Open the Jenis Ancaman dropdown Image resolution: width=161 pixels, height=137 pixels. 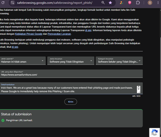click(71, 61)
